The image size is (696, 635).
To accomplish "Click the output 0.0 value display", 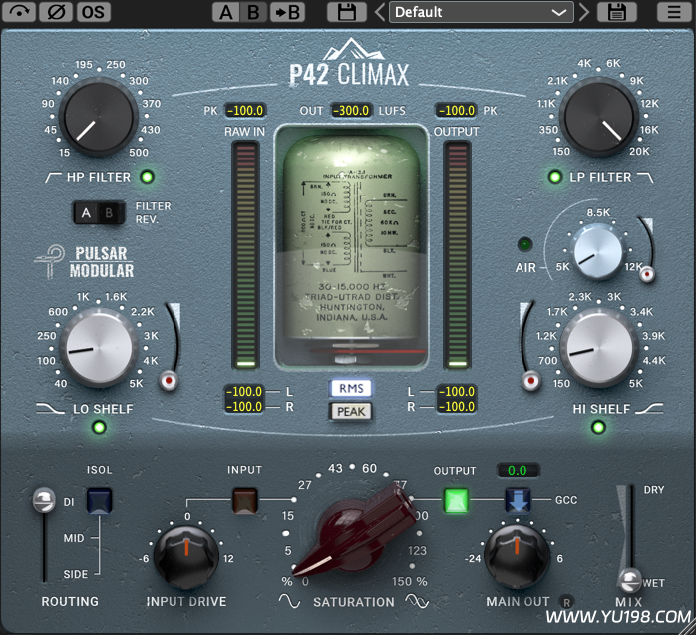I will [x=518, y=470].
